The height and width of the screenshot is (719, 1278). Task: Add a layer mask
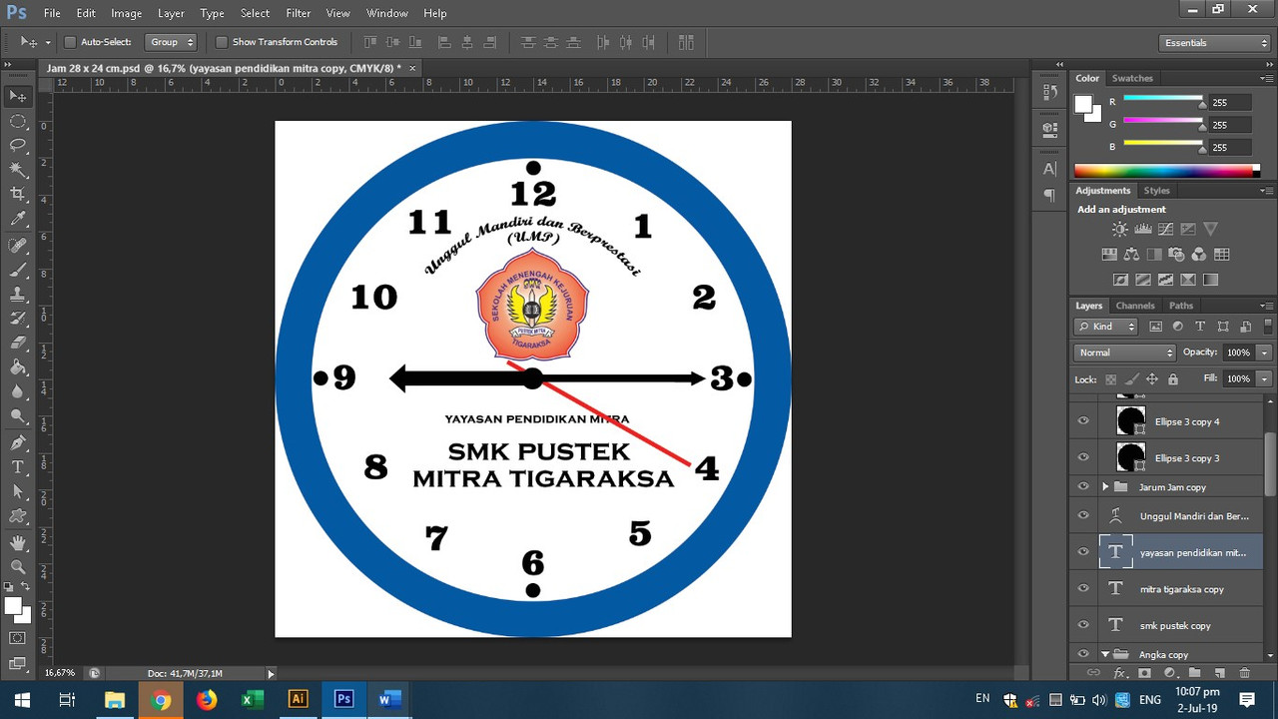point(1144,673)
